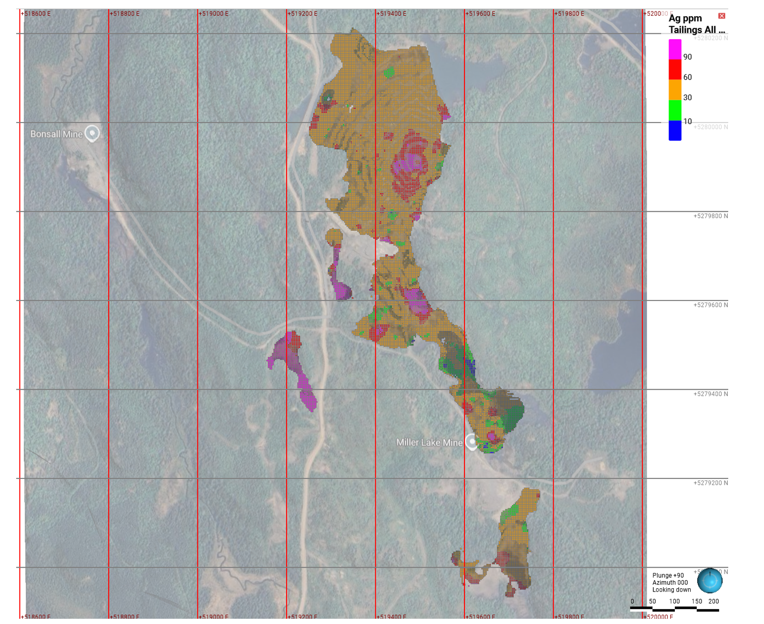Viewport: 764px width, 624px height.
Task: Click the '+5279200 N' northing label
Action: pos(711,483)
